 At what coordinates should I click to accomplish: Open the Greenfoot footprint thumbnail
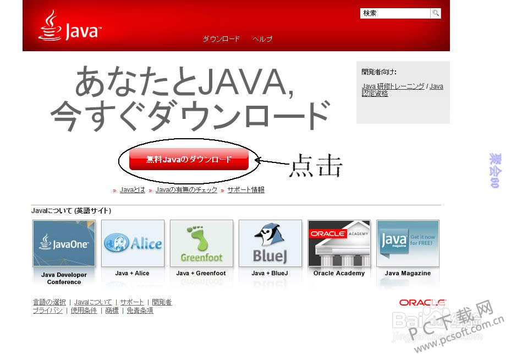(x=201, y=243)
